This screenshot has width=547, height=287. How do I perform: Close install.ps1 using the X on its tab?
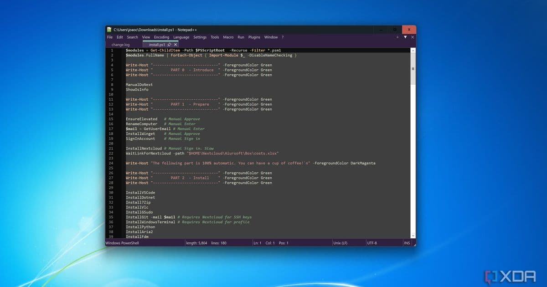click(x=175, y=45)
